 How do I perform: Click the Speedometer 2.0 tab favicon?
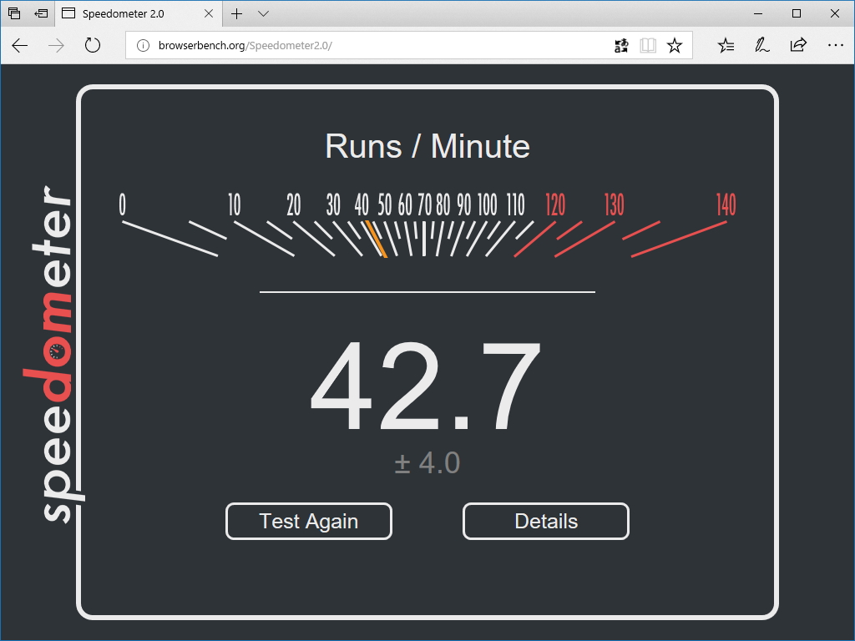[68, 13]
